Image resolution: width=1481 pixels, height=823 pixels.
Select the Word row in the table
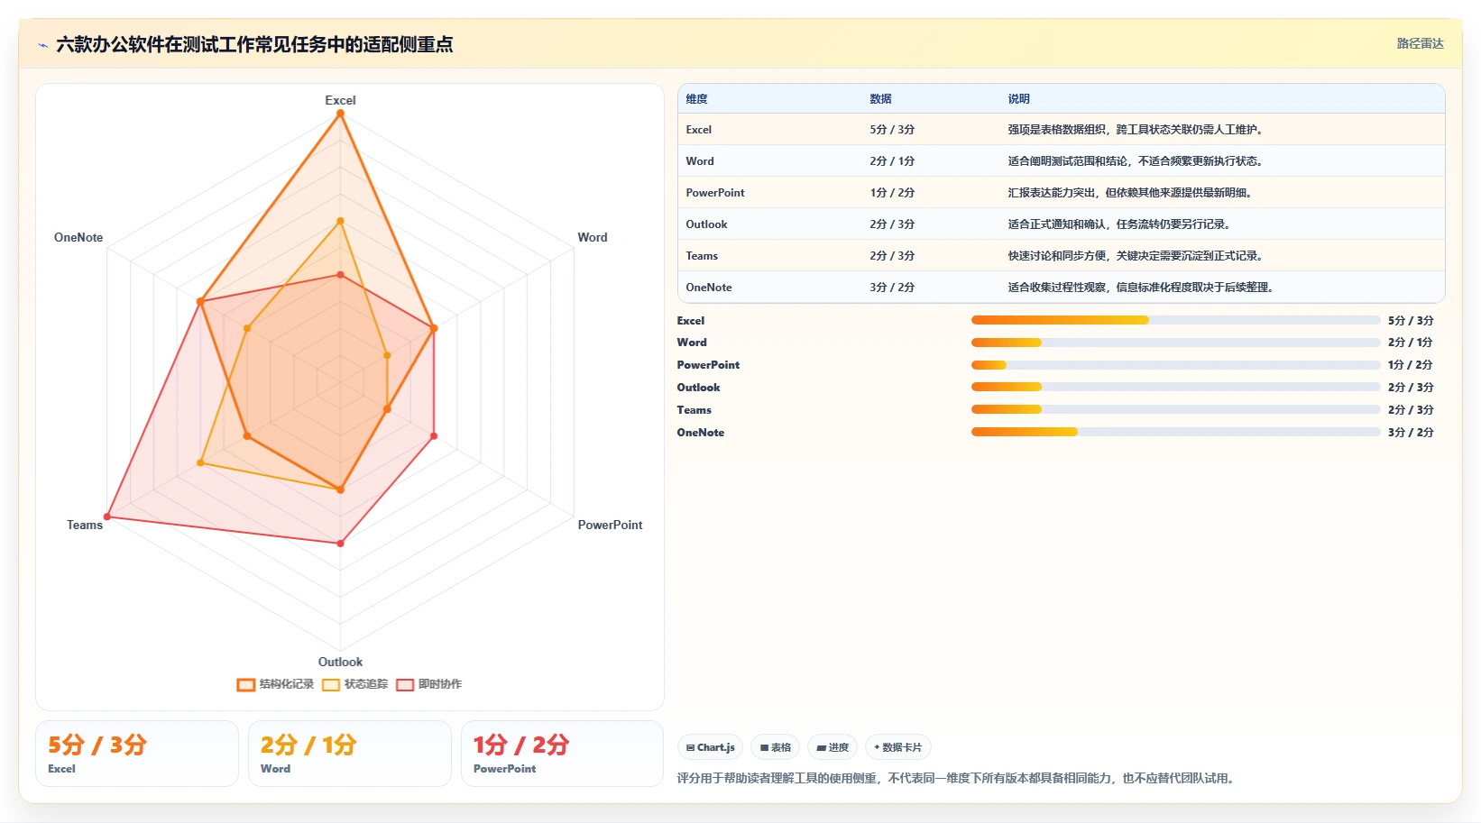pyautogui.click(x=1061, y=161)
